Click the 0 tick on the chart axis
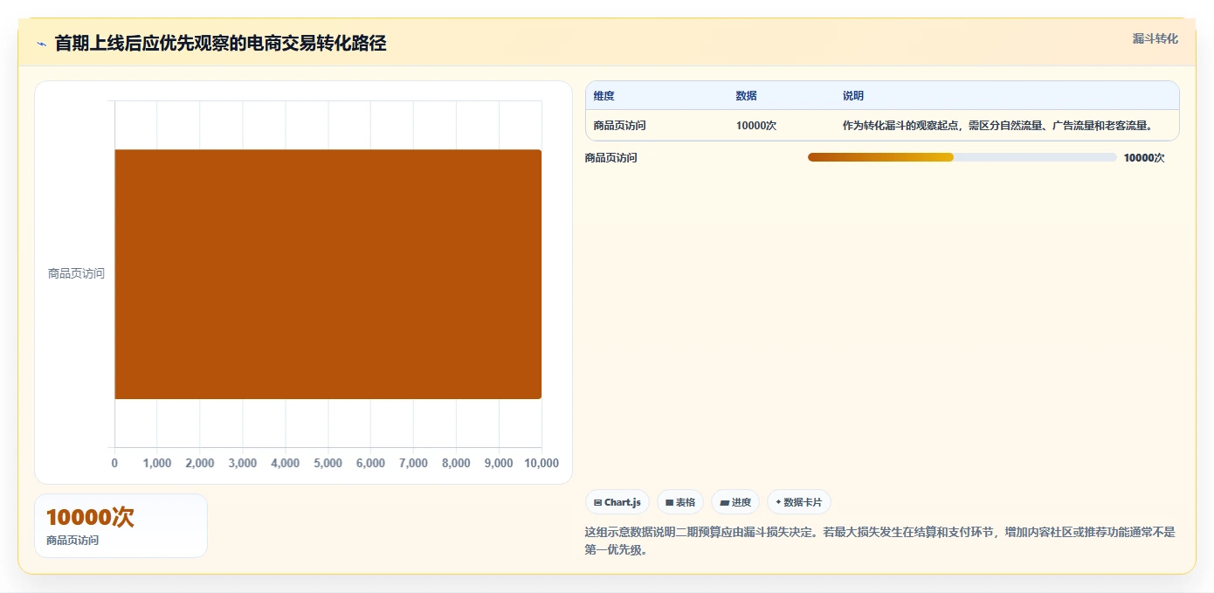This screenshot has width=1214, height=593. 114,464
